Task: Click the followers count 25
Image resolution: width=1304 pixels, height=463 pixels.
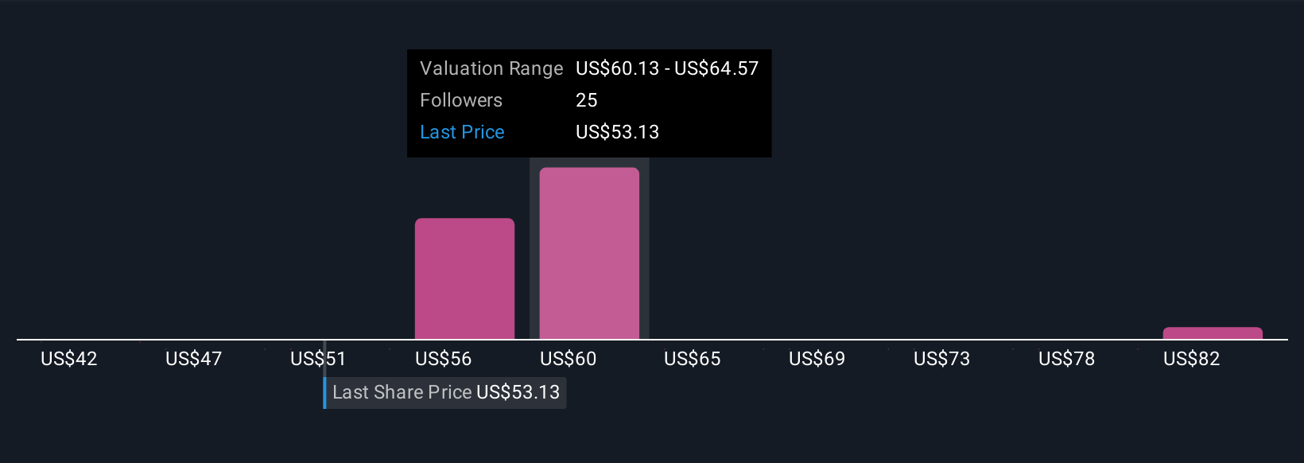Action: coord(587,100)
